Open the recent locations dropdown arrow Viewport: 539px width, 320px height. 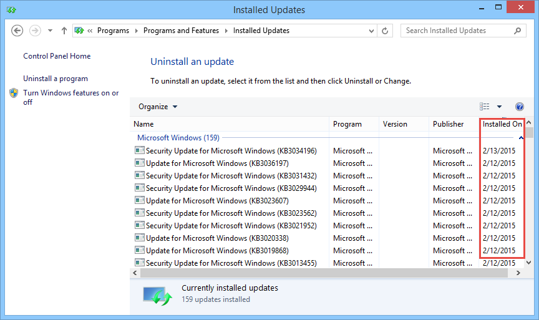50,31
